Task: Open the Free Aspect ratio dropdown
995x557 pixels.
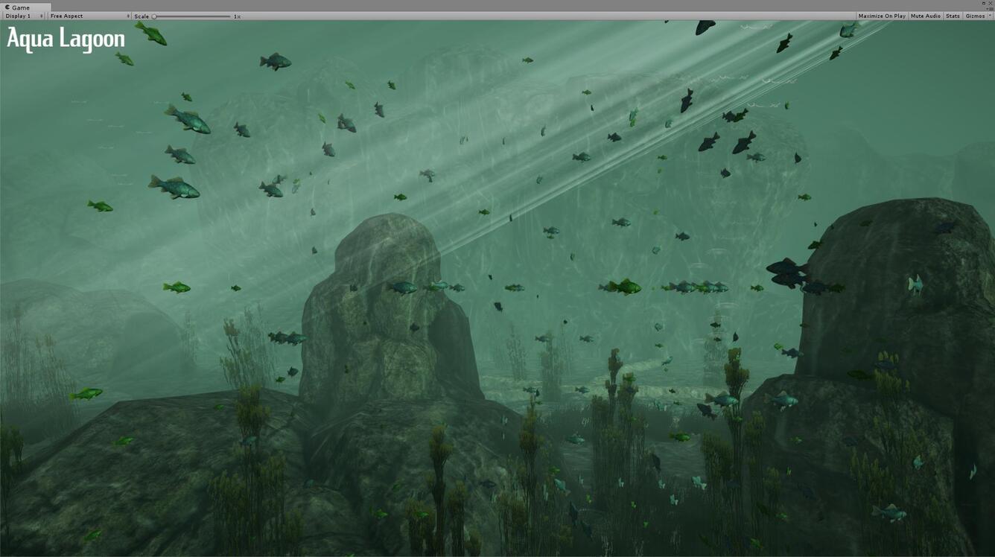Action: tap(89, 16)
